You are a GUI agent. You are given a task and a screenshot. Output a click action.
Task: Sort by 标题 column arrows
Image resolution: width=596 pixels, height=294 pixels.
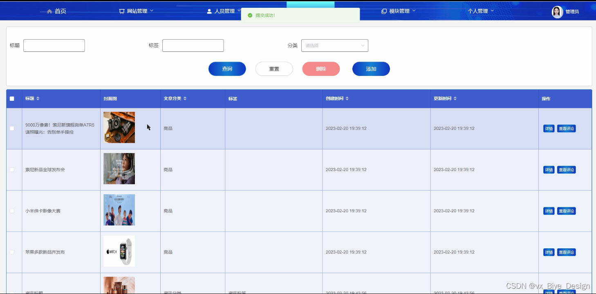[38, 98]
